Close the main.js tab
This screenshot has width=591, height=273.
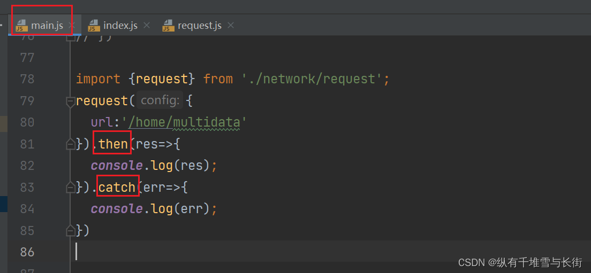pos(72,26)
